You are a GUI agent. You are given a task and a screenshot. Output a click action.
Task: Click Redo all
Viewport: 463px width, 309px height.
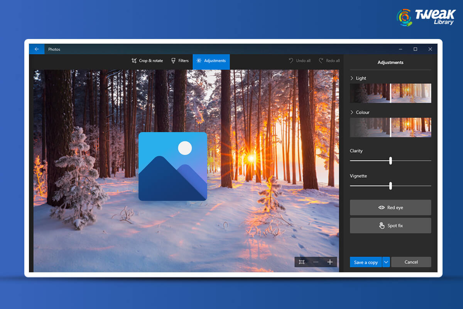(329, 61)
